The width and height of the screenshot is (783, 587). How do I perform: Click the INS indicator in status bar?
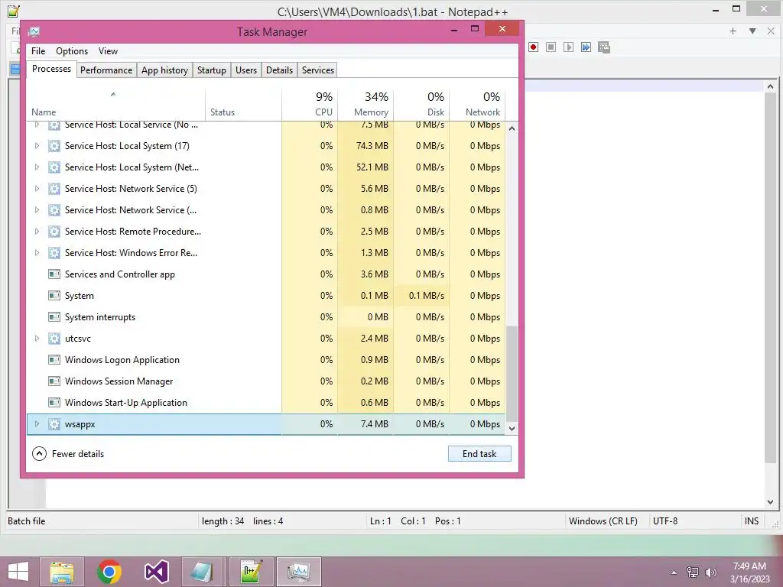[x=752, y=521]
